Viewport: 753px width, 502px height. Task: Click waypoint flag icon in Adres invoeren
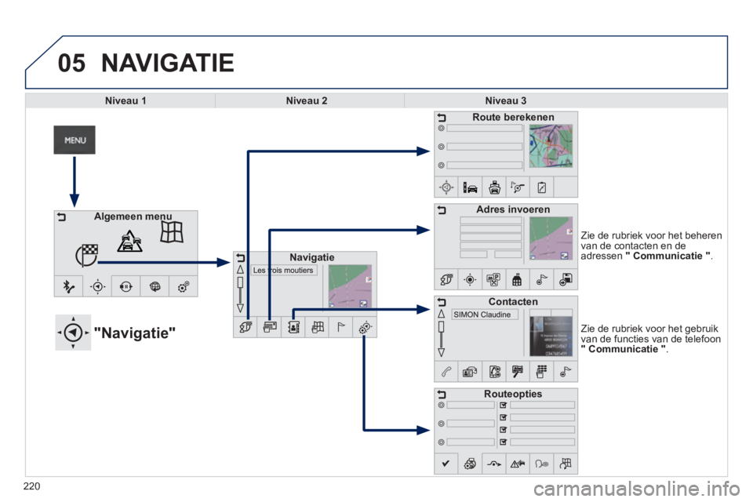tap(542, 279)
